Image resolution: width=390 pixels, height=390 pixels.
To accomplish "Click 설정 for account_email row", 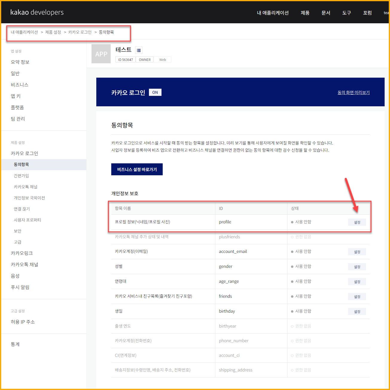I will click(x=357, y=252).
